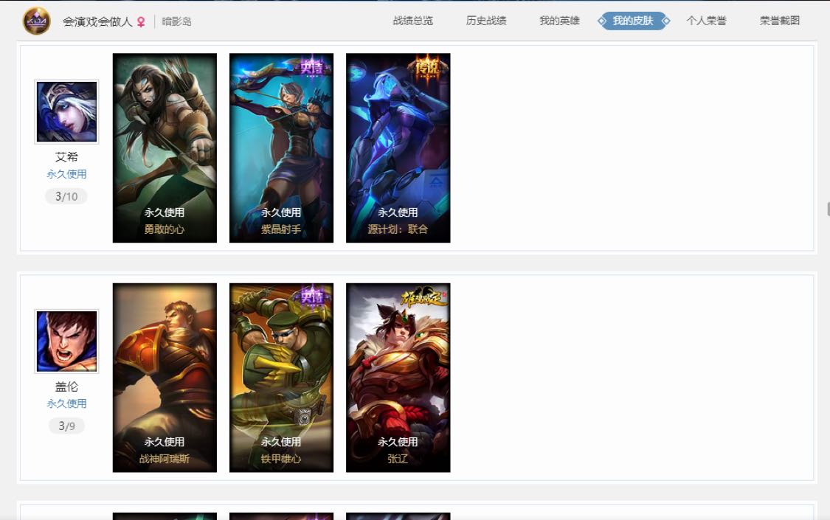This screenshot has height=520, width=830.
Task: Click the 3/10 skin count badge
Action: click(66, 196)
